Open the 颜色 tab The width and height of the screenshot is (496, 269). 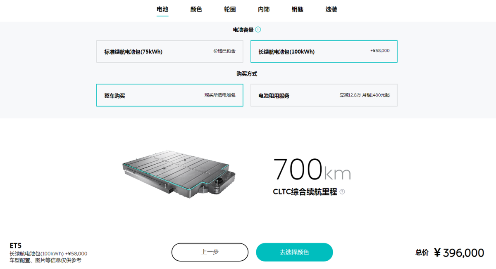click(196, 9)
